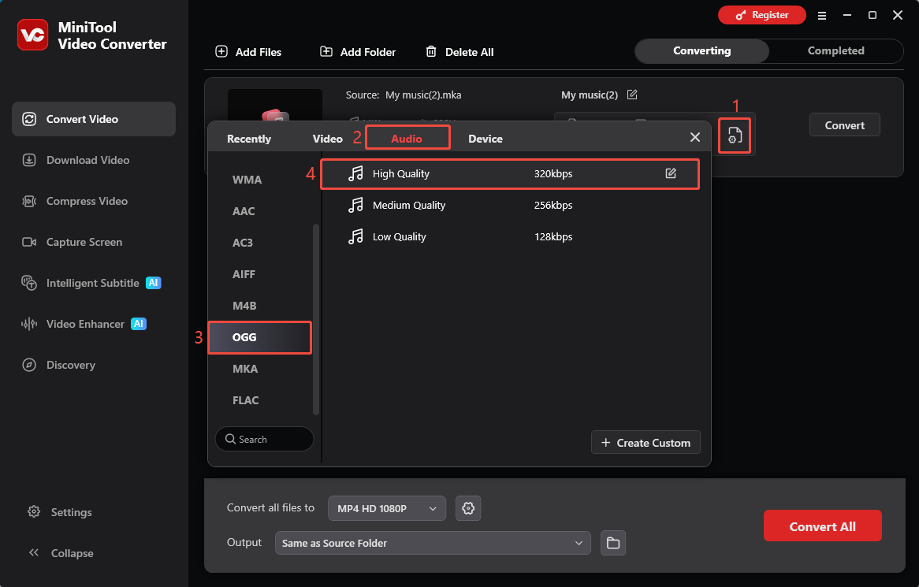The width and height of the screenshot is (919, 587).
Task: Click the format list scrollbar
Action: (316, 319)
